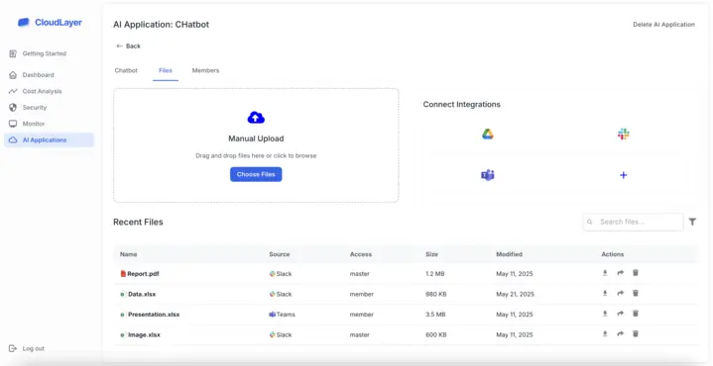The height and width of the screenshot is (366, 713).
Task: Select the Files tab
Action: pos(166,70)
